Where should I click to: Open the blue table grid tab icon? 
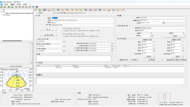click(x=45, y=10)
